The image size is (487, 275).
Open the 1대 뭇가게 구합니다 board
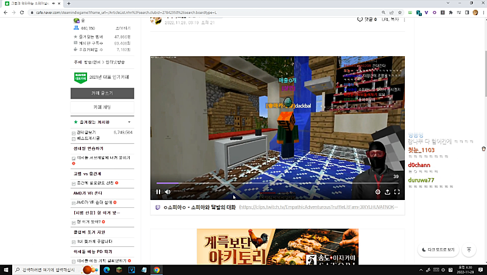pos(94,241)
